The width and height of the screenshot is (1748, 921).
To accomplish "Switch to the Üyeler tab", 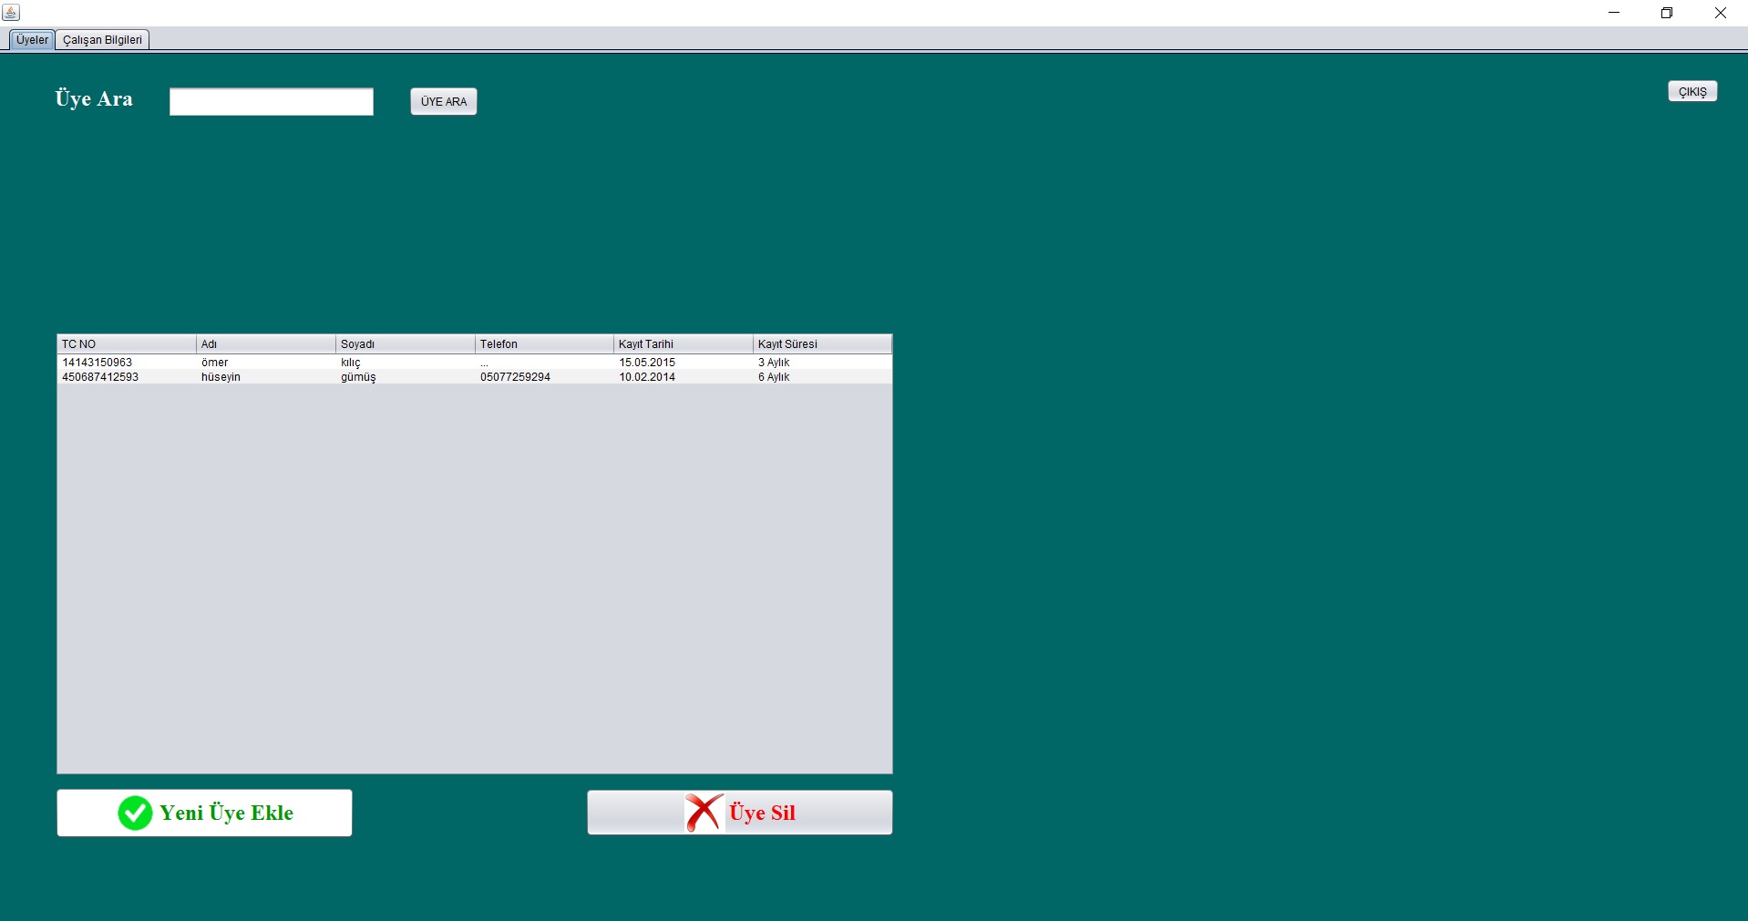I will [x=32, y=40].
